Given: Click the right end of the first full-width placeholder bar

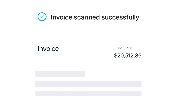Looking at the screenshot, I should 140,84.
